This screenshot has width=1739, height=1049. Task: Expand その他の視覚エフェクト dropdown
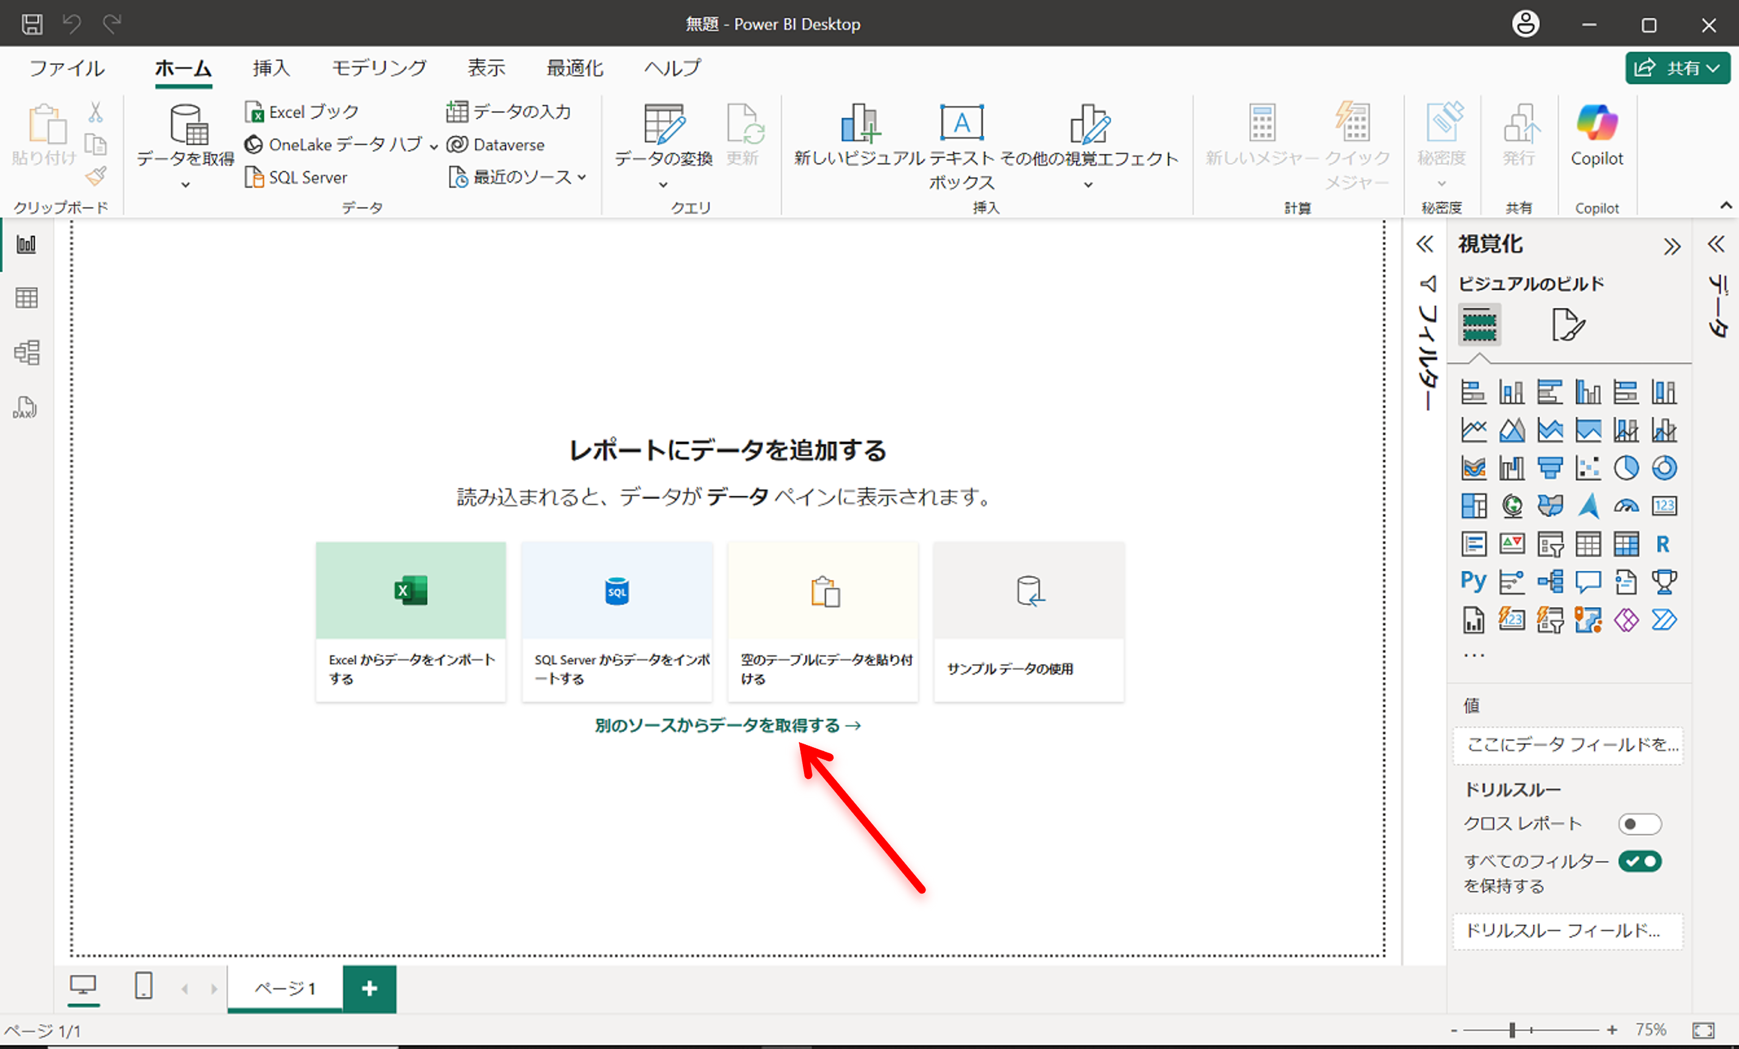click(1088, 185)
